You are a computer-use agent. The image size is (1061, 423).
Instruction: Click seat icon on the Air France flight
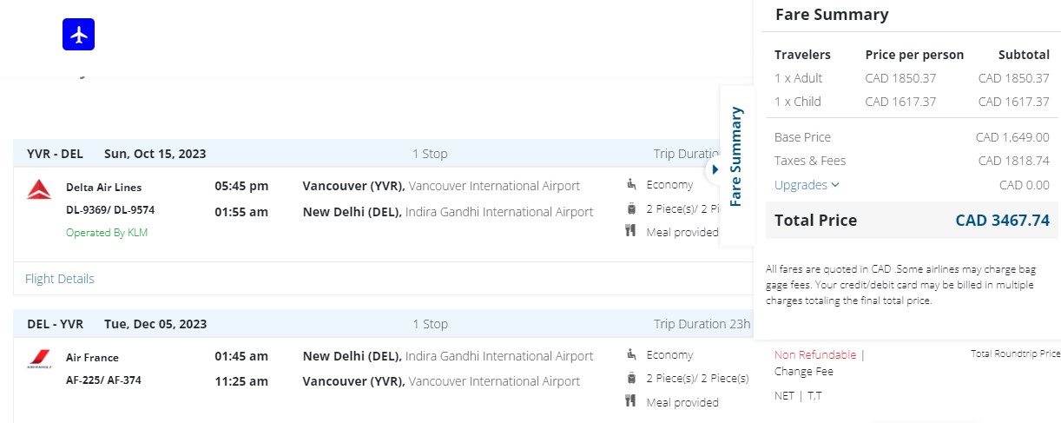click(x=631, y=354)
